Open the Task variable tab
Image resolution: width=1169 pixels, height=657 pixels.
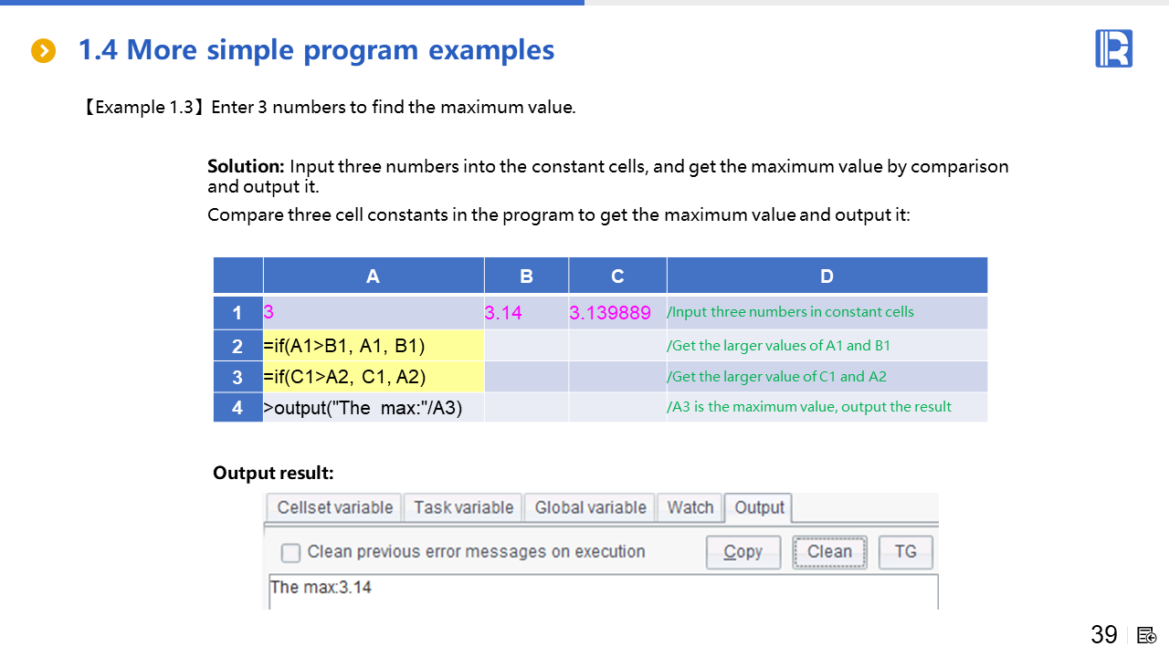pyautogui.click(x=463, y=508)
